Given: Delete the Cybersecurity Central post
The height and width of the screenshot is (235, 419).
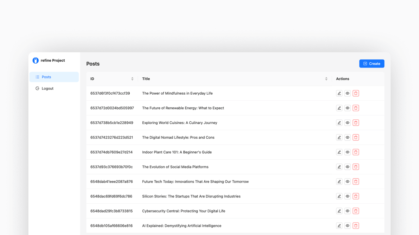Looking at the screenshot, I should pos(356,211).
